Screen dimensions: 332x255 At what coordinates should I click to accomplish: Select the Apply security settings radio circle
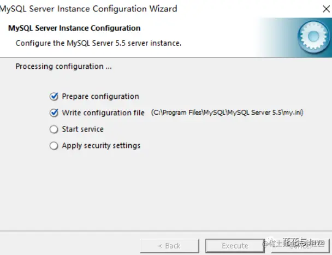tap(54, 146)
